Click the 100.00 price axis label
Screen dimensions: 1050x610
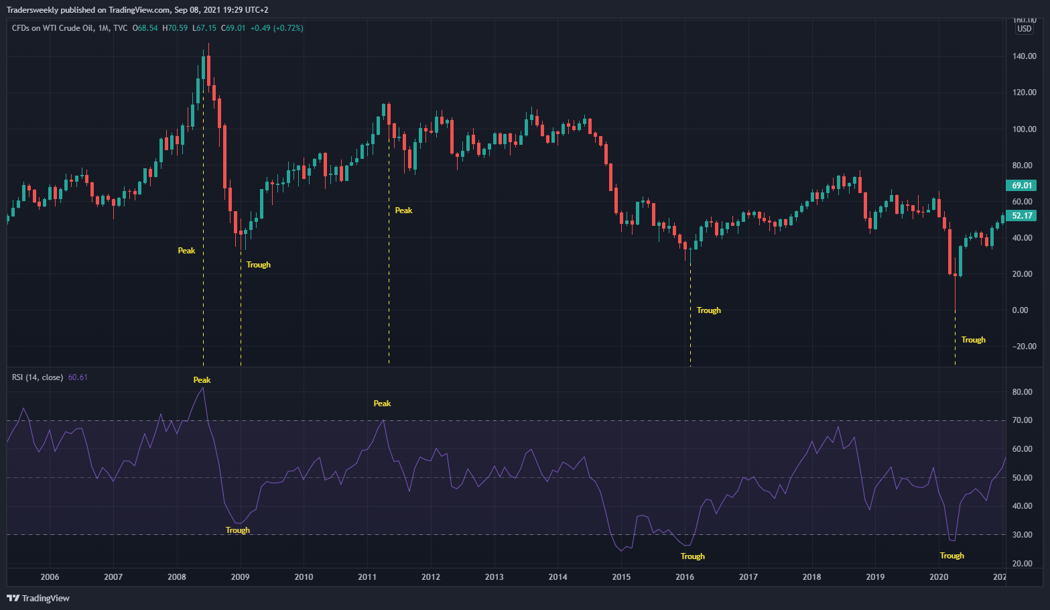coord(1025,129)
